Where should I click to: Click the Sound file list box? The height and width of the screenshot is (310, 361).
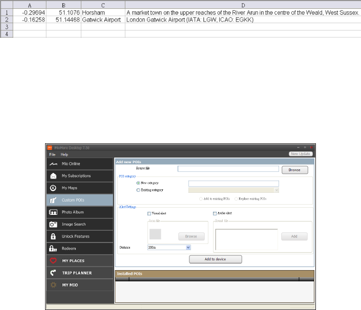(246, 239)
